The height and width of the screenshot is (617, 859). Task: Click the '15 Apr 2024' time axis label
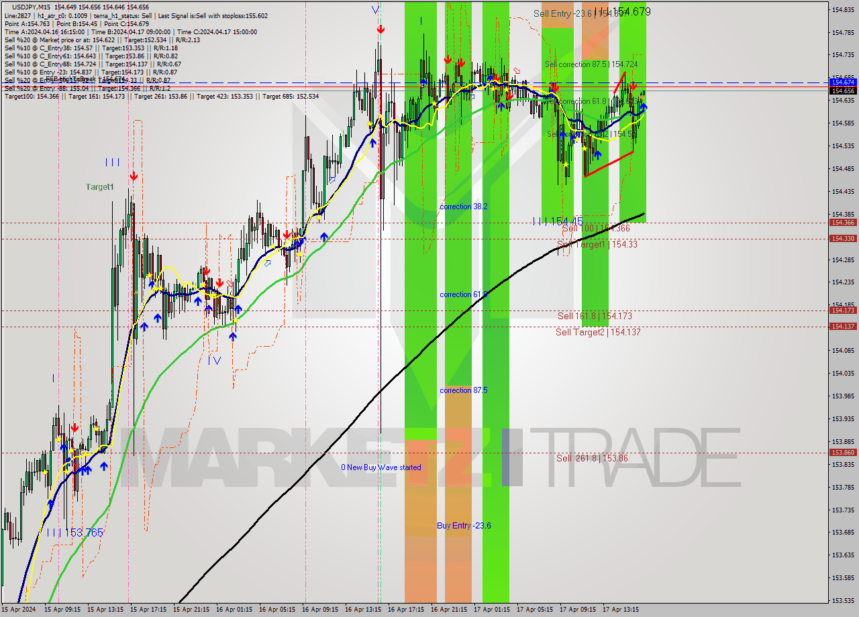[x=20, y=610]
